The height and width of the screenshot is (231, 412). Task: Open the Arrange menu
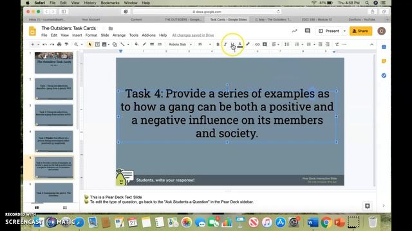pyautogui.click(x=119, y=35)
